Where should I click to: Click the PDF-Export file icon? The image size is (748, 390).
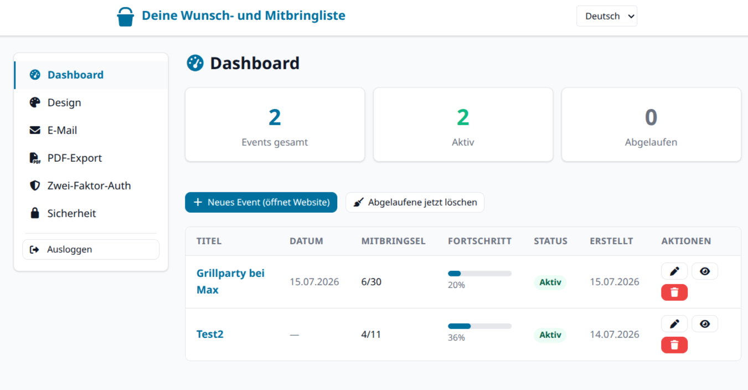pos(35,158)
